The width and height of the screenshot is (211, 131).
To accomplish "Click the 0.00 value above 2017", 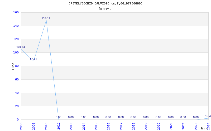I will (x=121, y=117).
